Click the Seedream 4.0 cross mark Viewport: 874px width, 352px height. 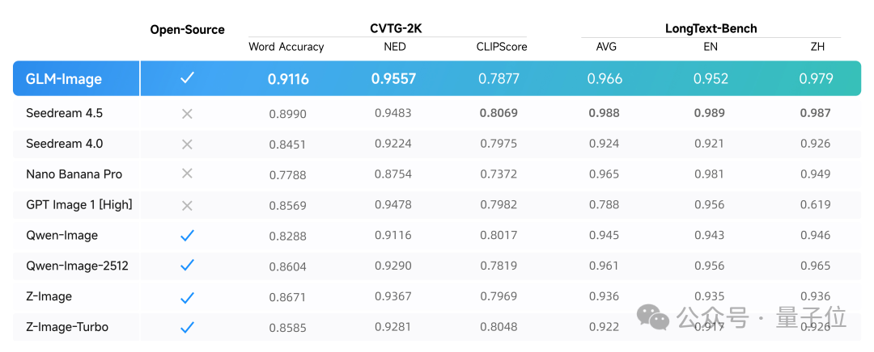(x=187, y=145)
